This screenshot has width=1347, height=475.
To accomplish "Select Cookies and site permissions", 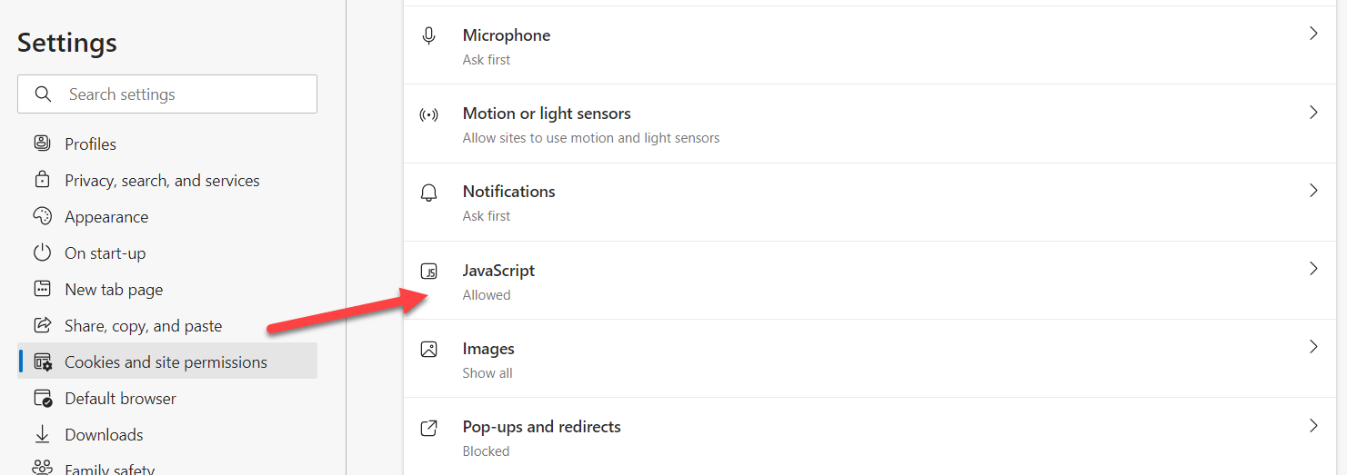I will point(166,361).
